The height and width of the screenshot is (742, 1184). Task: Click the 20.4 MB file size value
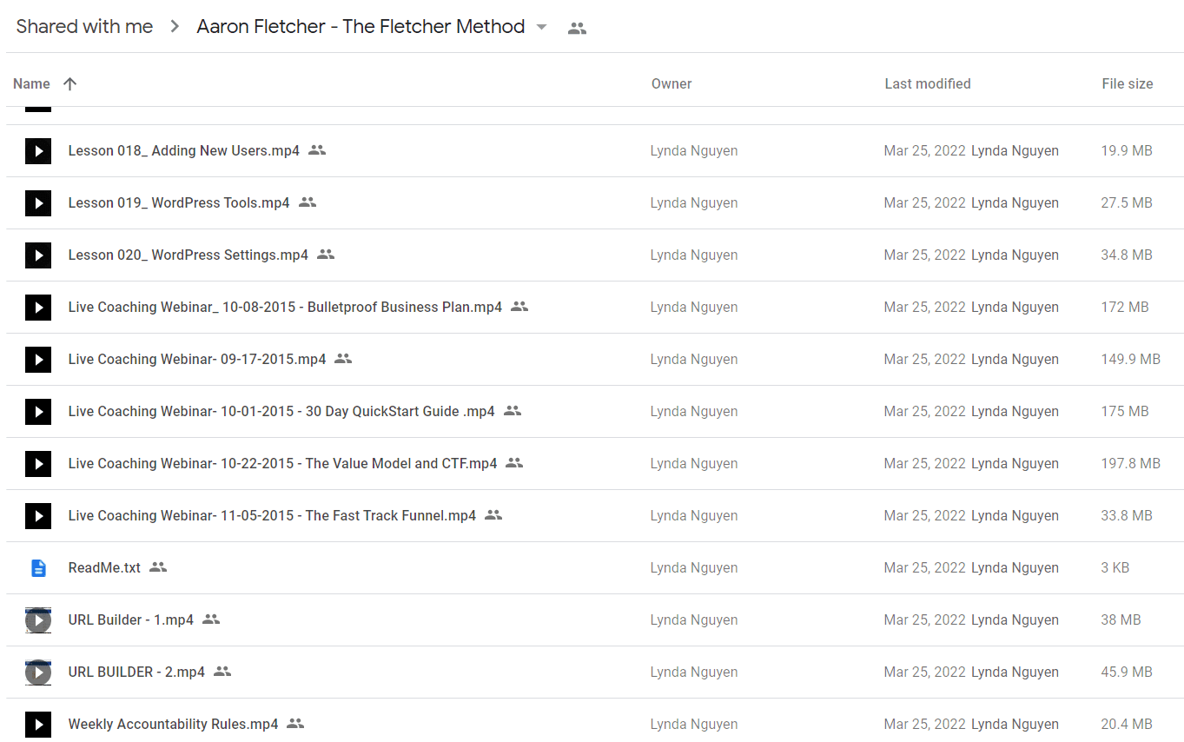pyautogui.click(x=1127, y=725)
